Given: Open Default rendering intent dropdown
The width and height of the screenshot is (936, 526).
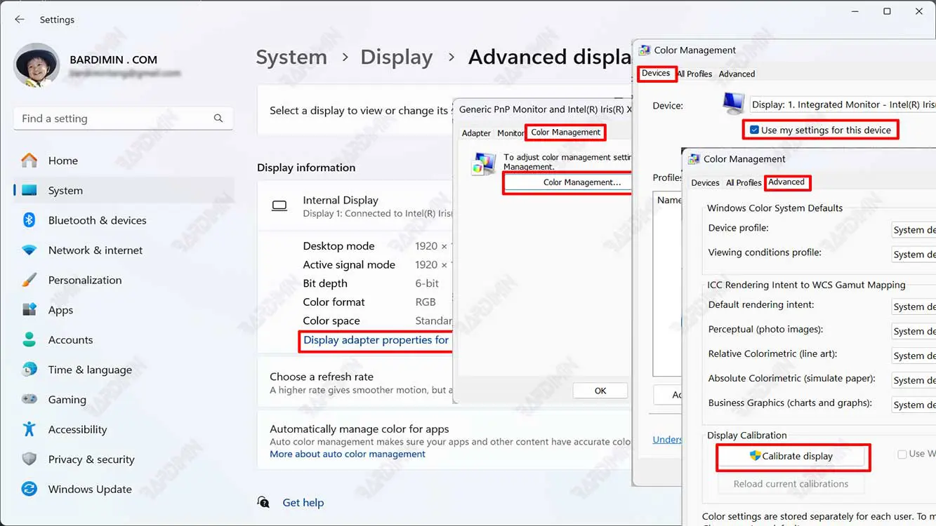Looking at the screenshot, I should click(914, 306).
